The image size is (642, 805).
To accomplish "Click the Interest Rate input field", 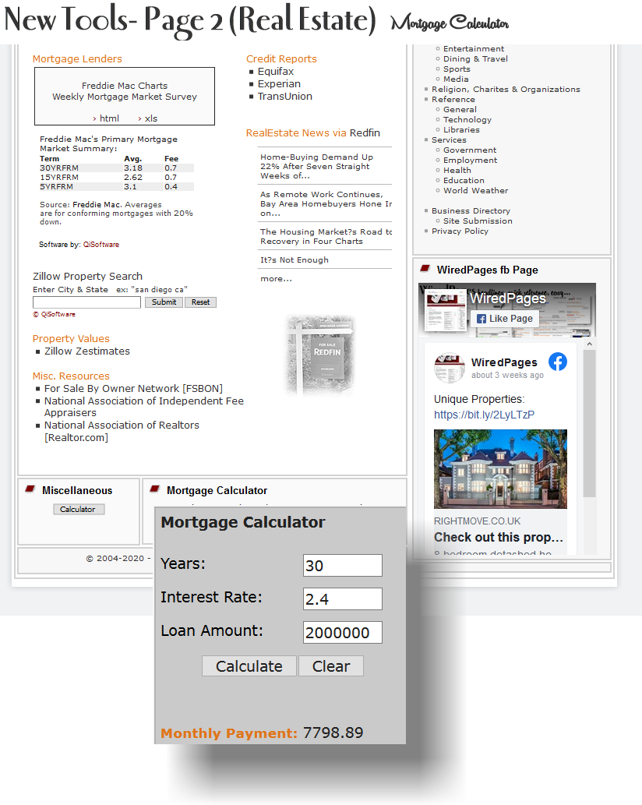I will [x=342, y=598].
